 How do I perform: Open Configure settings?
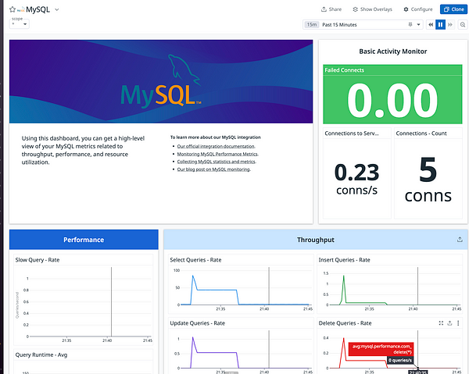pyautogui.click(x=417, y=9)
